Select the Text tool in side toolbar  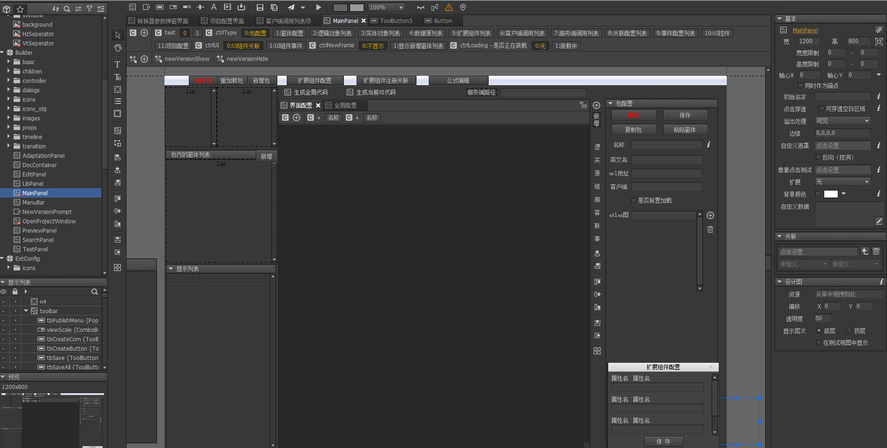tap(118, 64)
